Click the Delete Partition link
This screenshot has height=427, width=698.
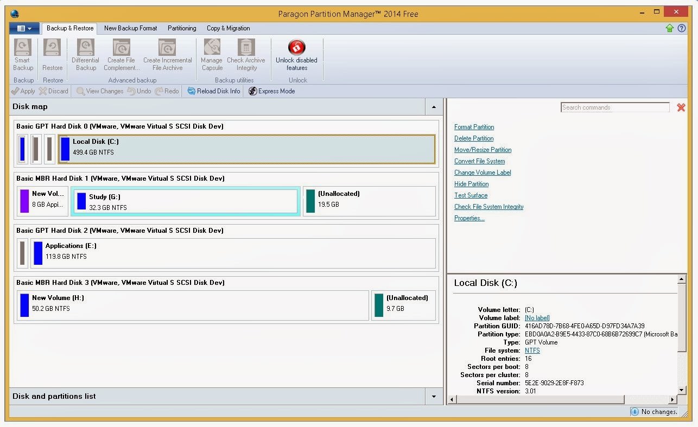tap(474, 138)
